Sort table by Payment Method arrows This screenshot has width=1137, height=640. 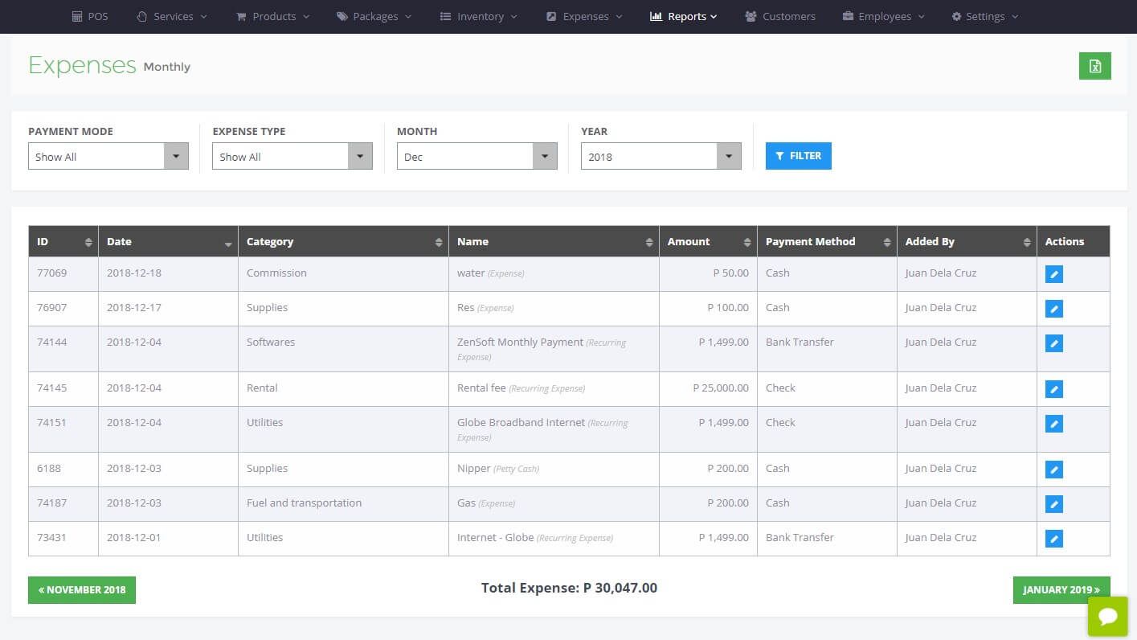[x=887, y=242]
